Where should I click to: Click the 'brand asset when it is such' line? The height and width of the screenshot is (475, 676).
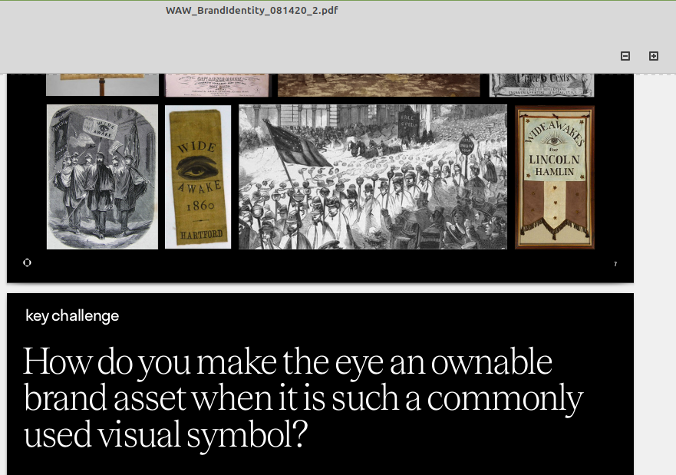tap(303, 398)
